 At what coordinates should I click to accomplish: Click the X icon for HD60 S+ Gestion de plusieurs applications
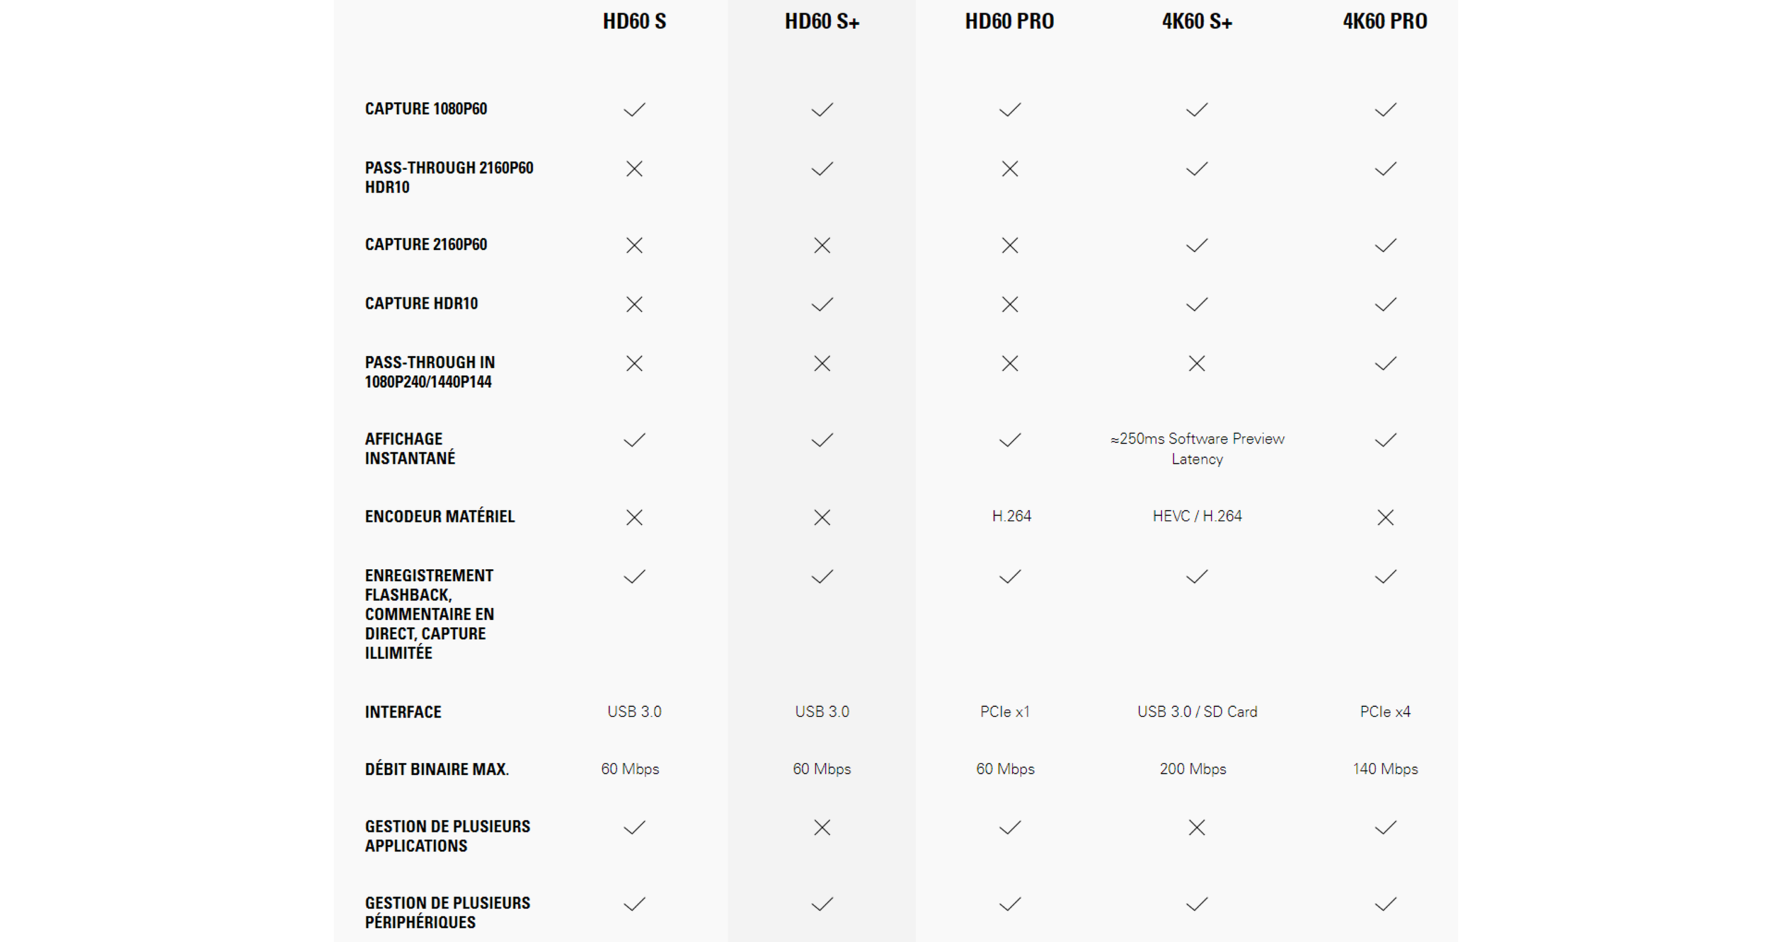coord(822,828)
